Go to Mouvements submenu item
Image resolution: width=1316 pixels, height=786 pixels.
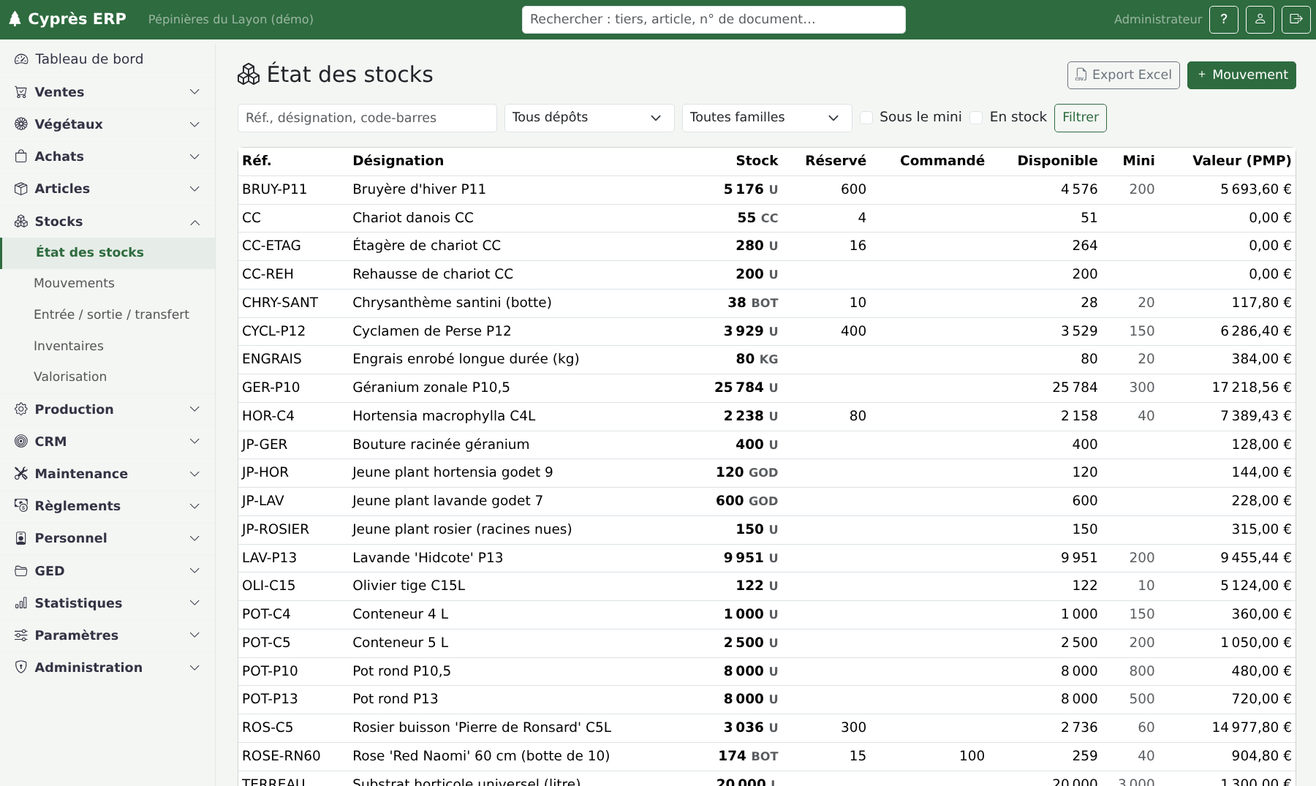click(x=74, y=283)
